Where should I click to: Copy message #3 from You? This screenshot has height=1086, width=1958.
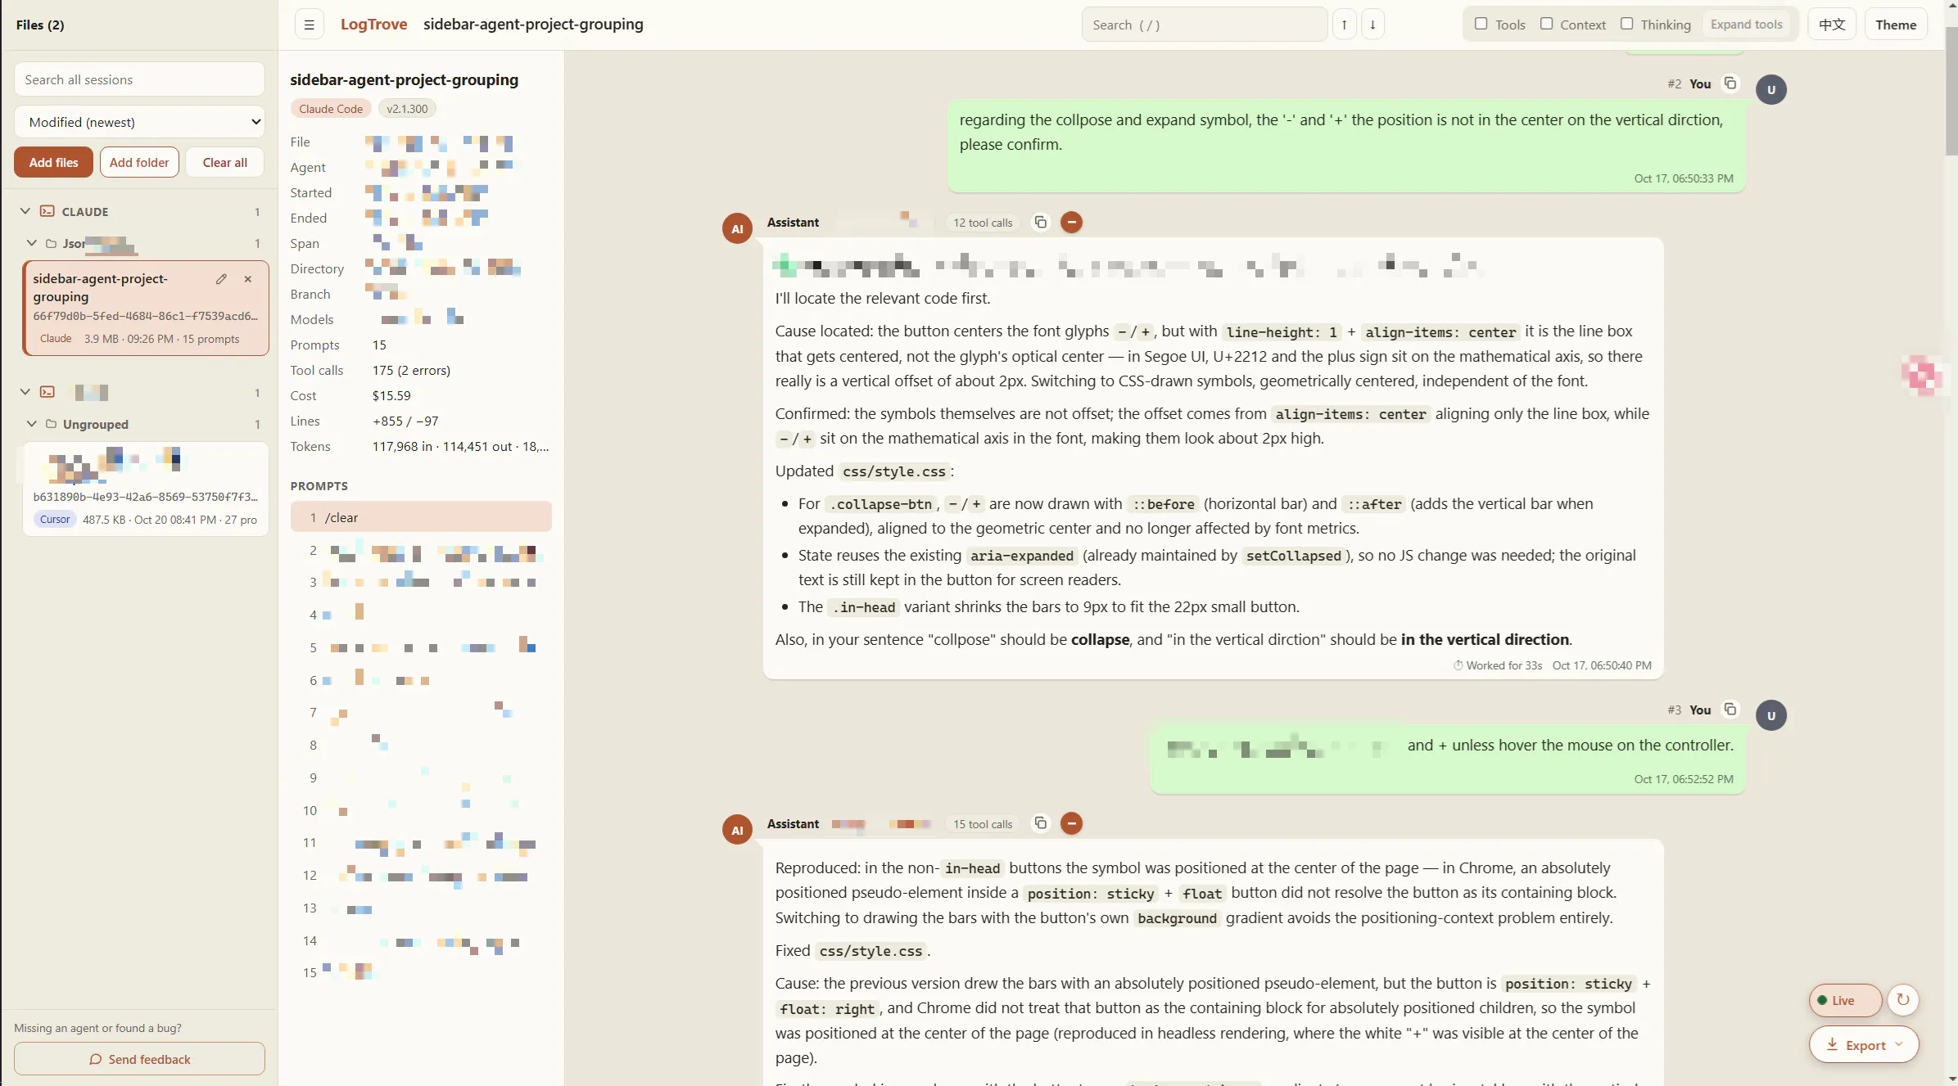click(1730, 710)
